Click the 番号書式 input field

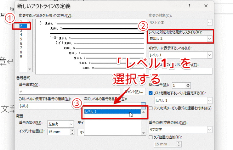(x=70, y=92)
